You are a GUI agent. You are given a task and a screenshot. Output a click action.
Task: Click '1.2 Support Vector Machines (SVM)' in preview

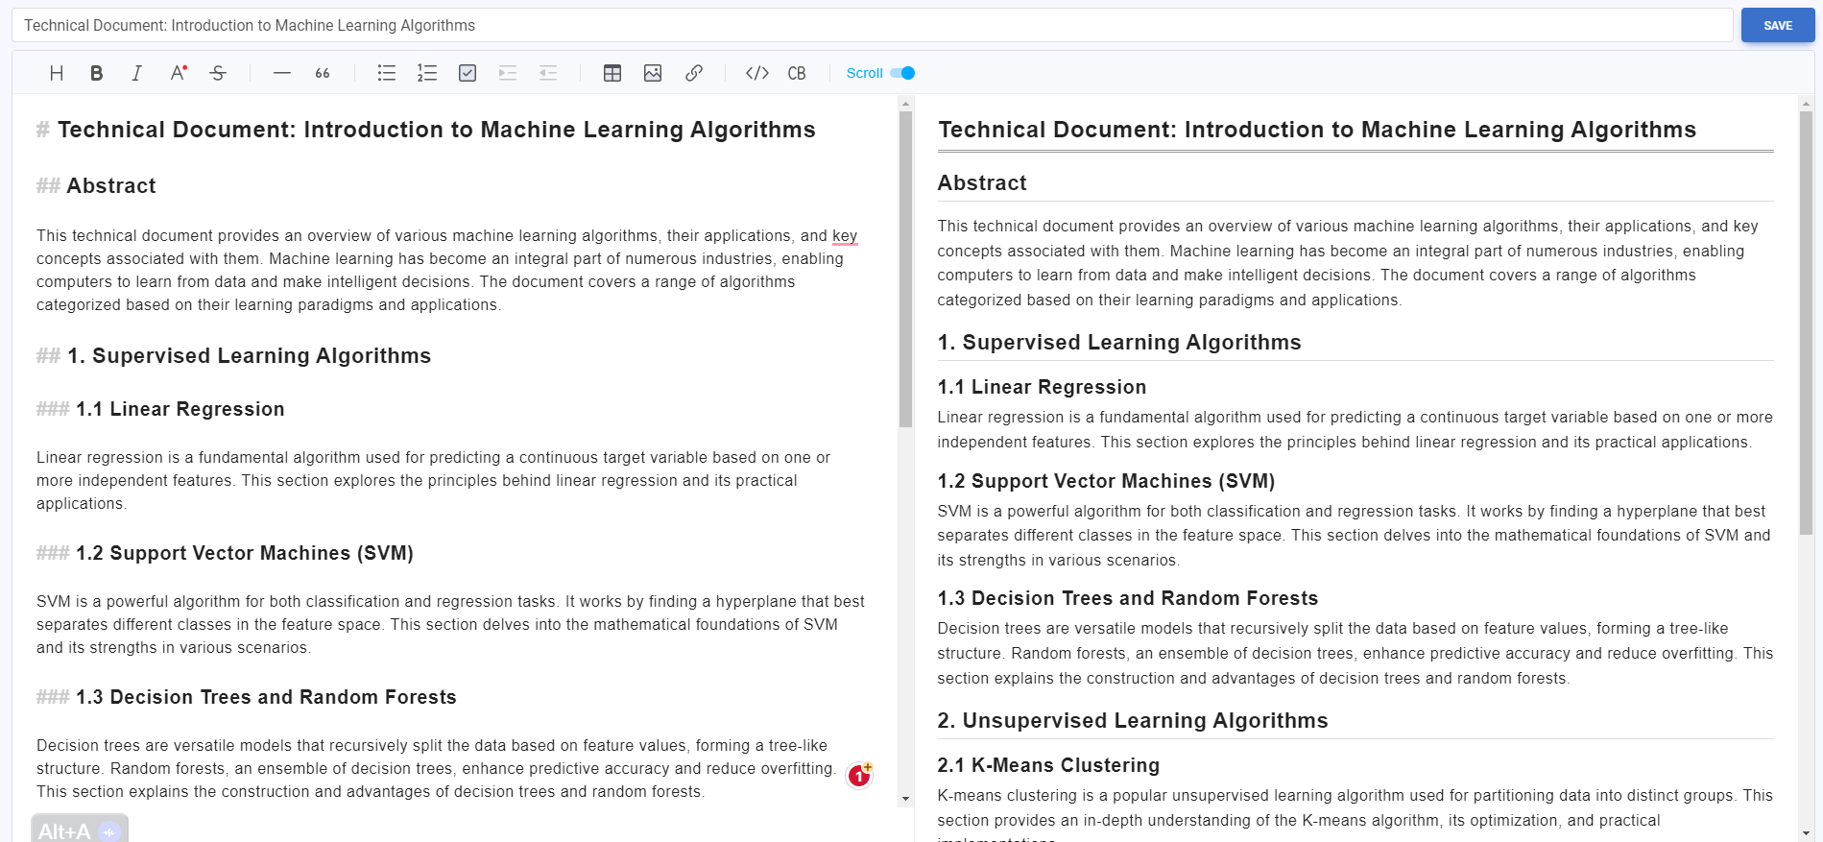pos(1106,481)
